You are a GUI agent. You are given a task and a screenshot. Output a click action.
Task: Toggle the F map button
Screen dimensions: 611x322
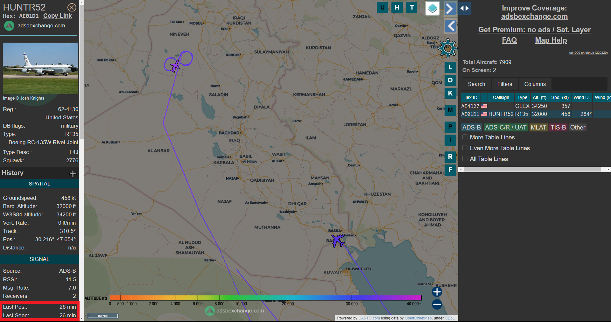[450, 170]
